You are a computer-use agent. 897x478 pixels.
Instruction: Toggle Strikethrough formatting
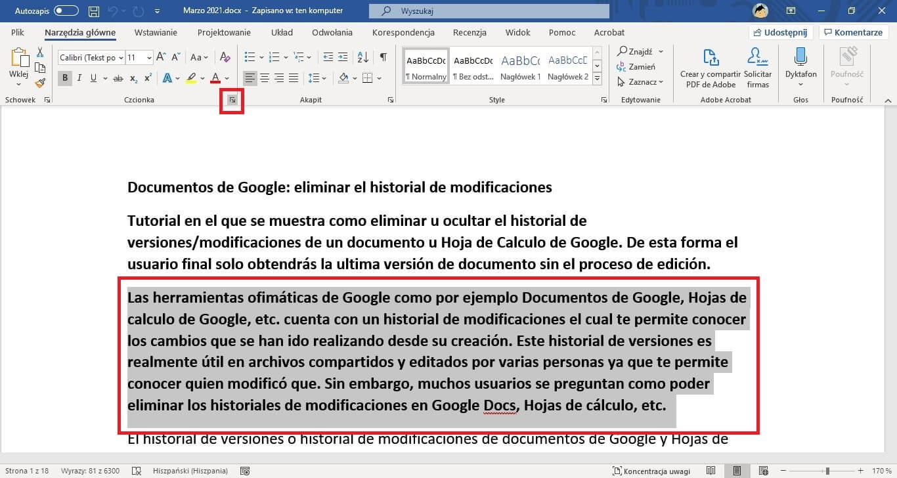[x=118, y=78]
